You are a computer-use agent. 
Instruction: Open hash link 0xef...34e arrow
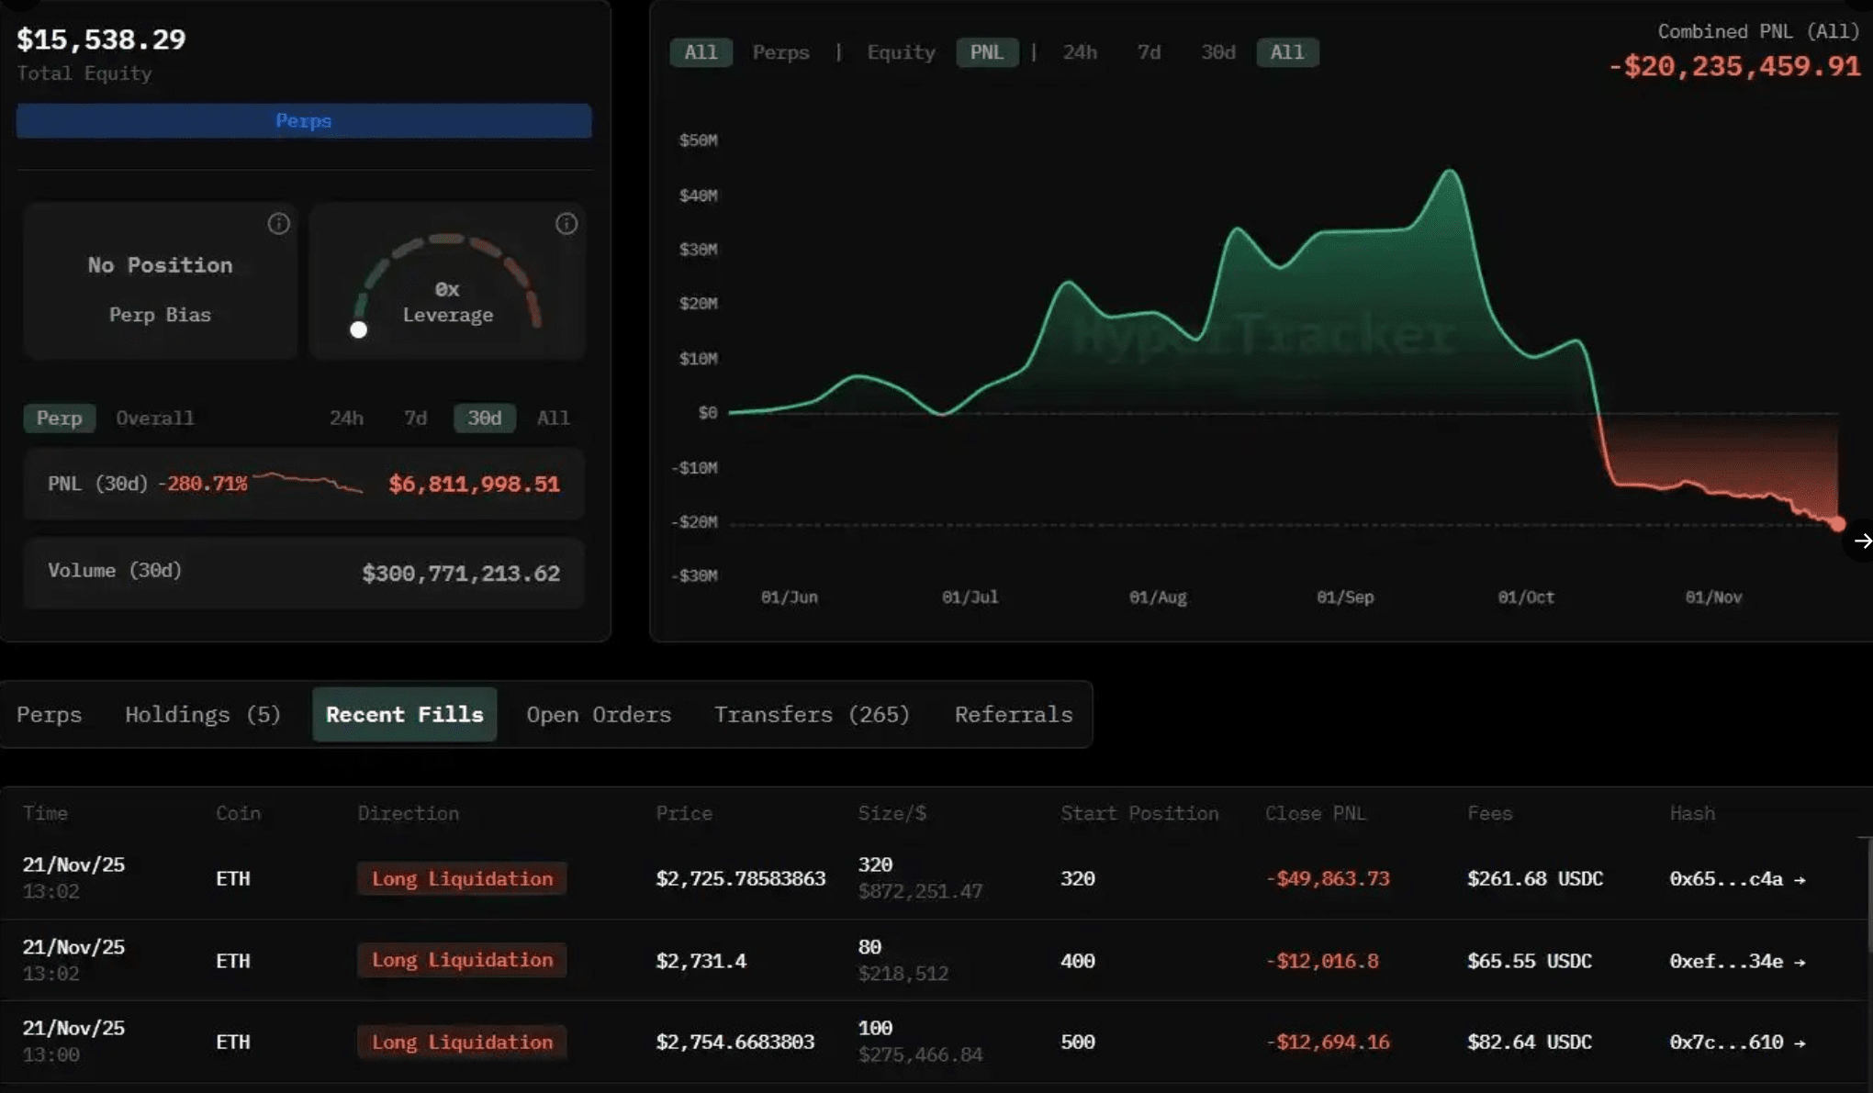click(1800, 962)
